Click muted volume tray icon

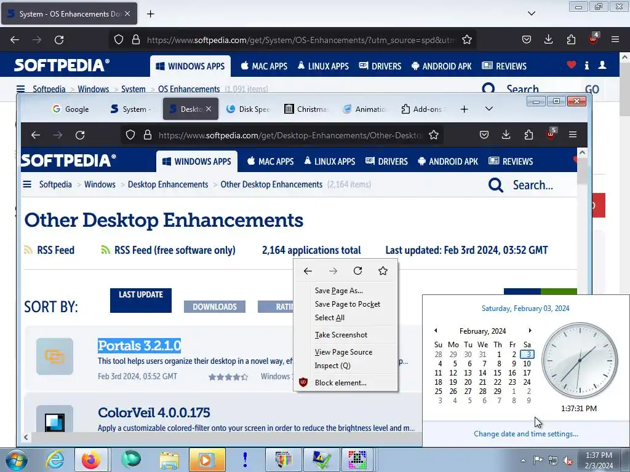[x=568, y=460]
